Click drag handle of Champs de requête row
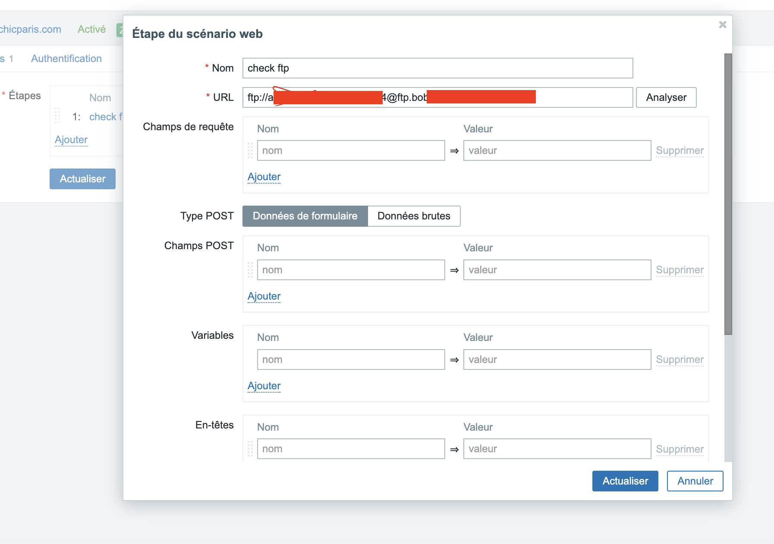This screenshot has width=774, height=544. point(250,150)
